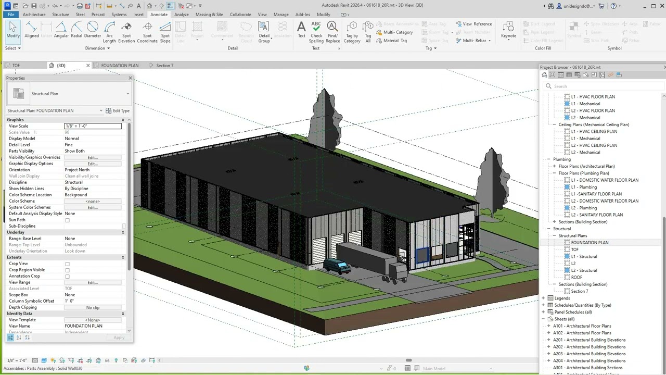The height and width of the screenshot is (375, 666).
Task: Expand the A101 Architectural Floor Plans sheet
Action: [x=548, y=326]
